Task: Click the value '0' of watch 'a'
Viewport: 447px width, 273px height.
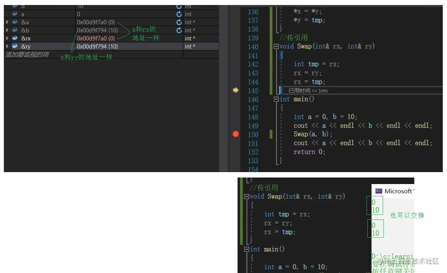Action: (79, 14)
